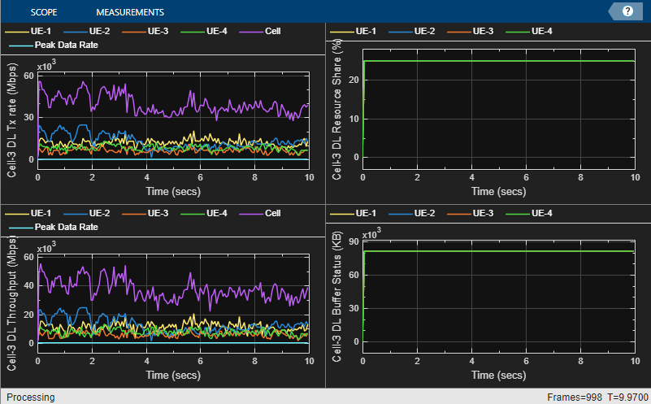Toggle UE-3 legend in DL Resource Share plot
Screen dimensions: 651x404
(x=471, y=31)
